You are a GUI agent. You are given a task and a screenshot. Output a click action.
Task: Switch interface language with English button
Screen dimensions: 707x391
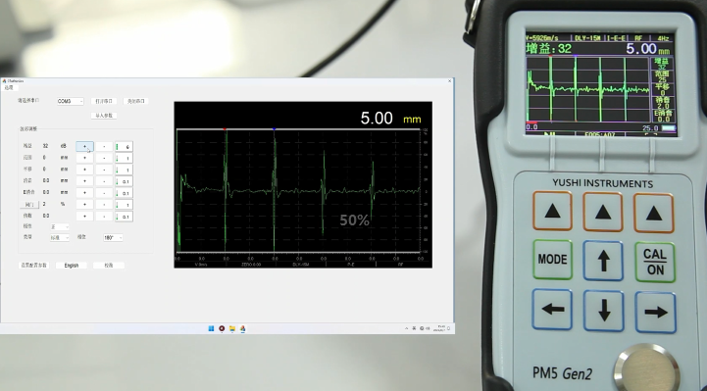click(72, 266)
